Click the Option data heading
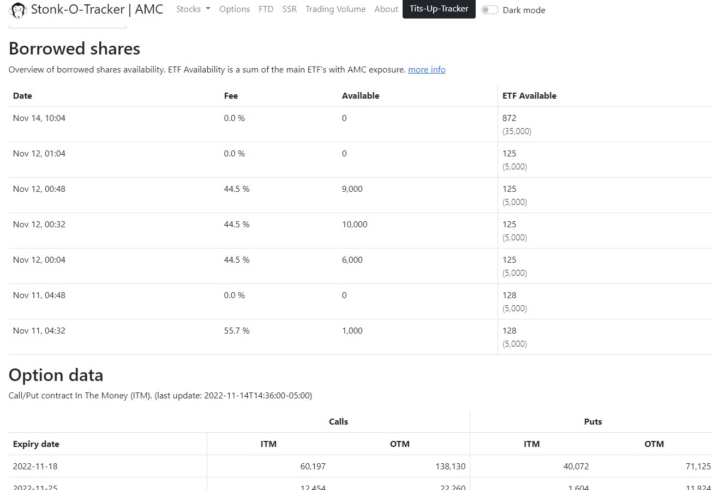 click(56, 375)
